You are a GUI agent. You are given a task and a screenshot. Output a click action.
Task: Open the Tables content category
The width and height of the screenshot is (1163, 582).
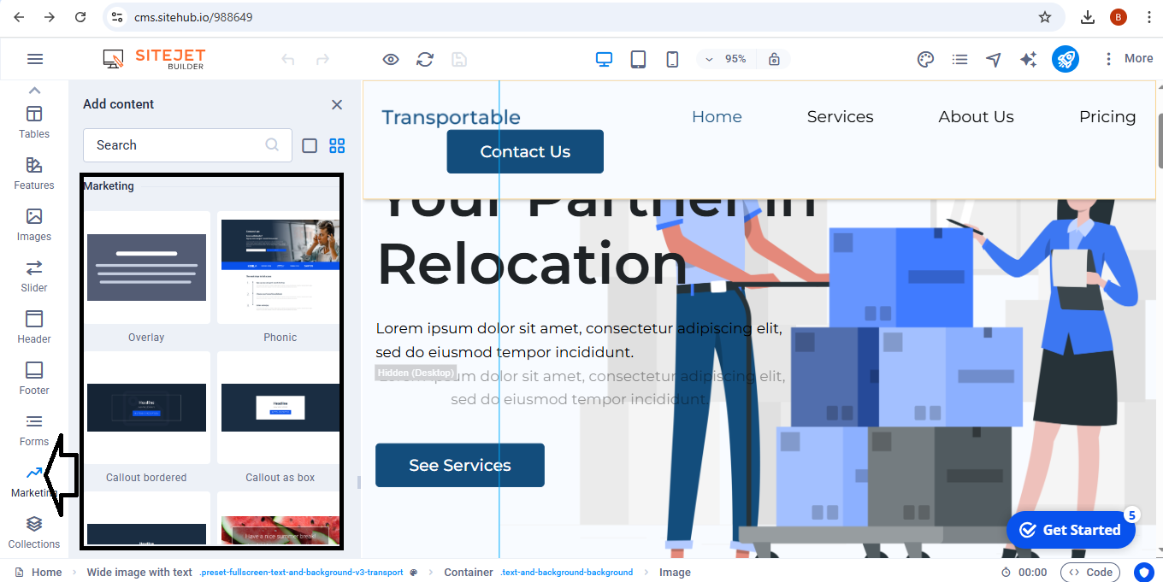coord(34,121)
